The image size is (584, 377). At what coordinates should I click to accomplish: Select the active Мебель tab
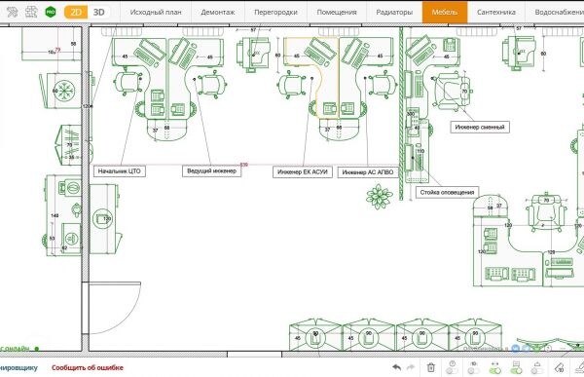pos(445,13)
